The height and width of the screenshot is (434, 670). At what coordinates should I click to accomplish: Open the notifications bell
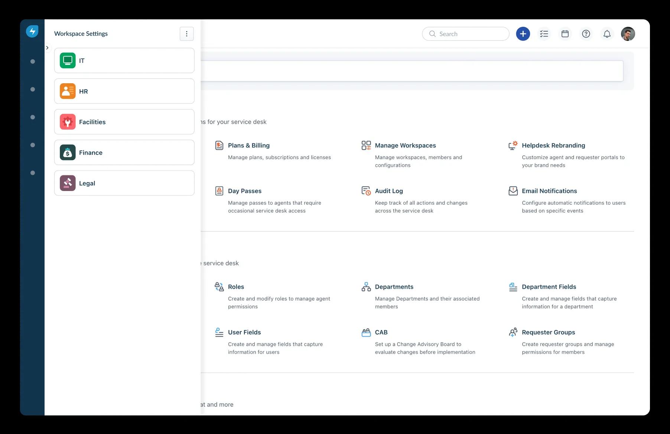click(607, 34)
